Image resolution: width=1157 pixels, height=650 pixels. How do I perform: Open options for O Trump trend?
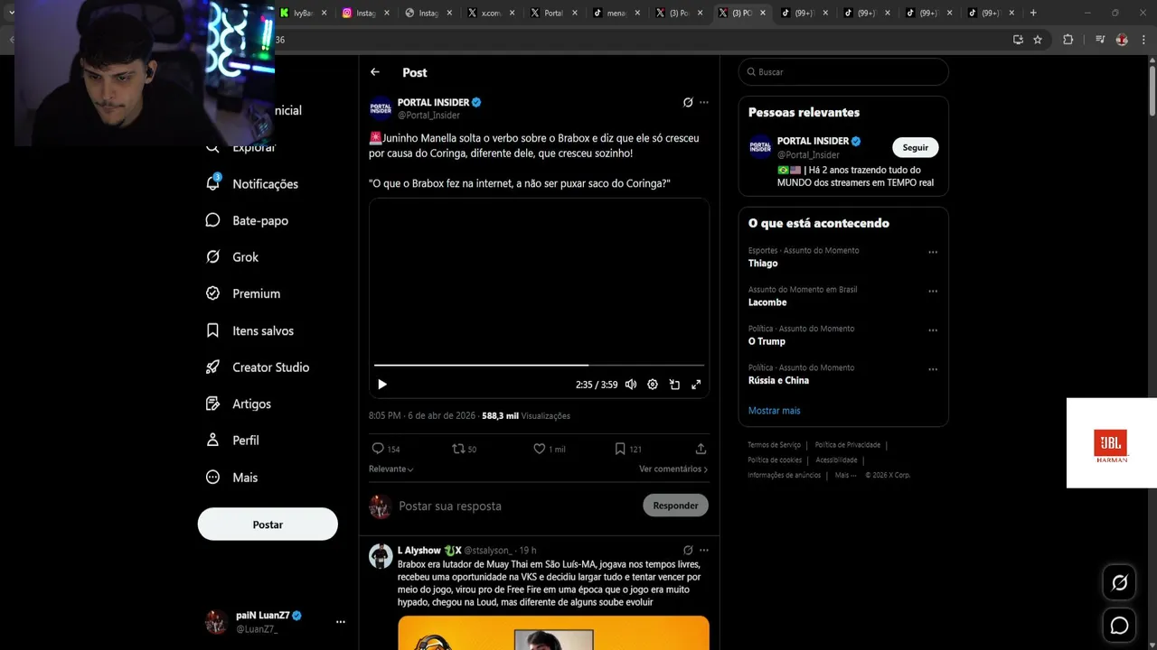tap(933, 330)
